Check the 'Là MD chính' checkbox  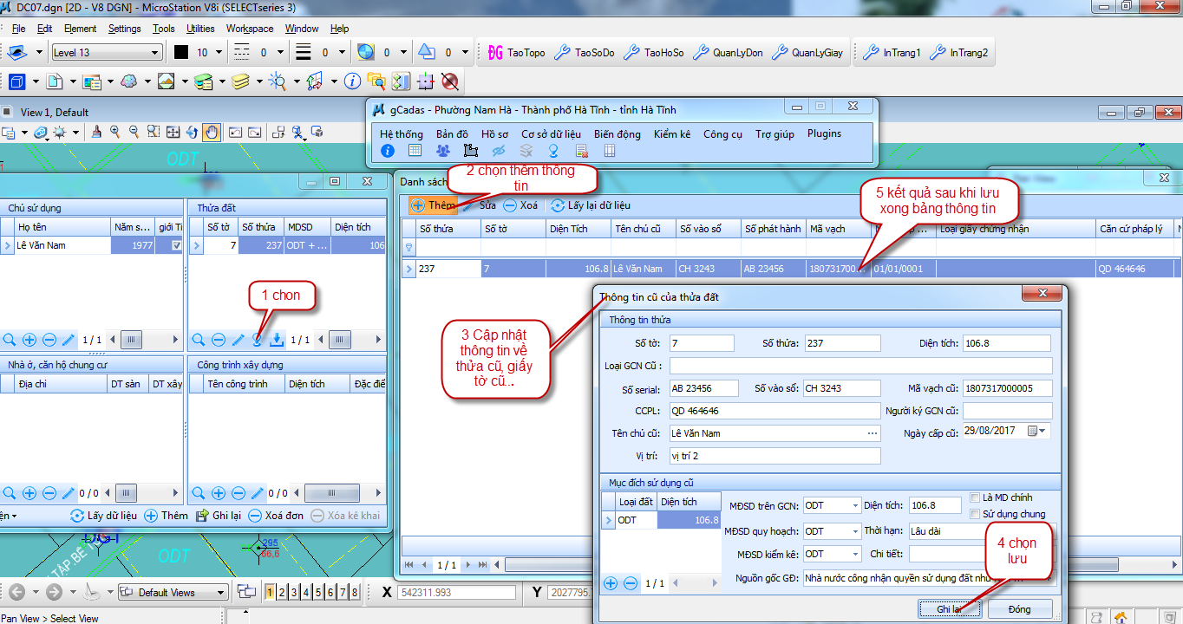tap(976, 497)
